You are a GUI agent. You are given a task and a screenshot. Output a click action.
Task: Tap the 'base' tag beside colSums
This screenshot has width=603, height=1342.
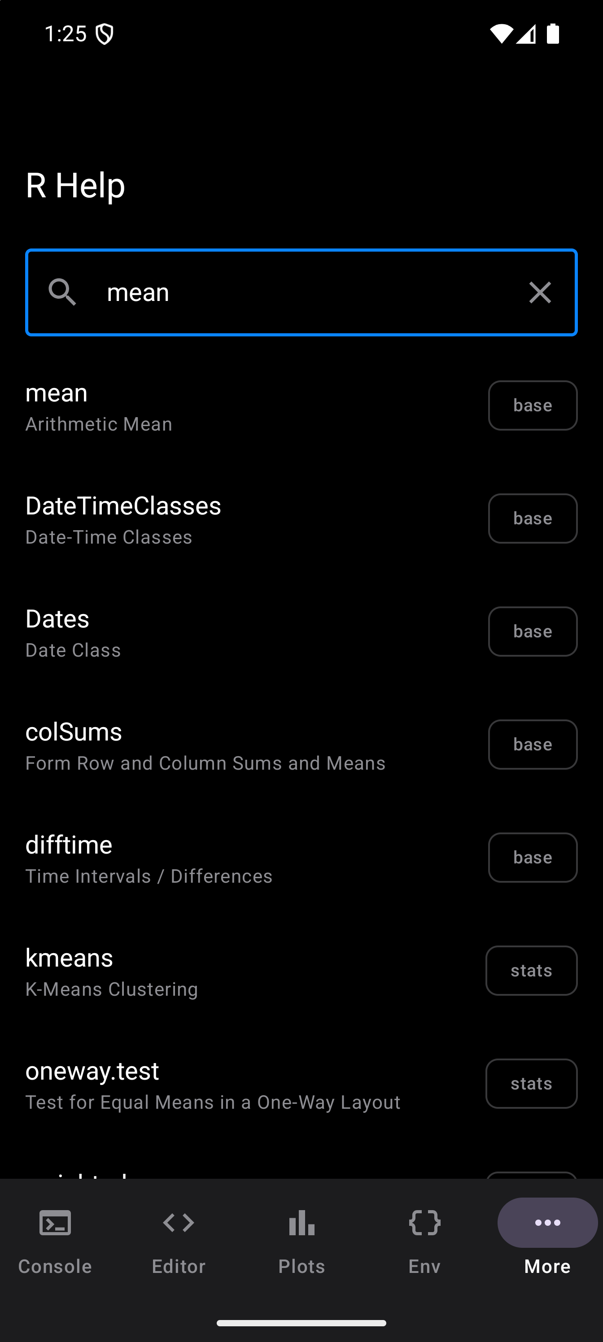[533, 745]
